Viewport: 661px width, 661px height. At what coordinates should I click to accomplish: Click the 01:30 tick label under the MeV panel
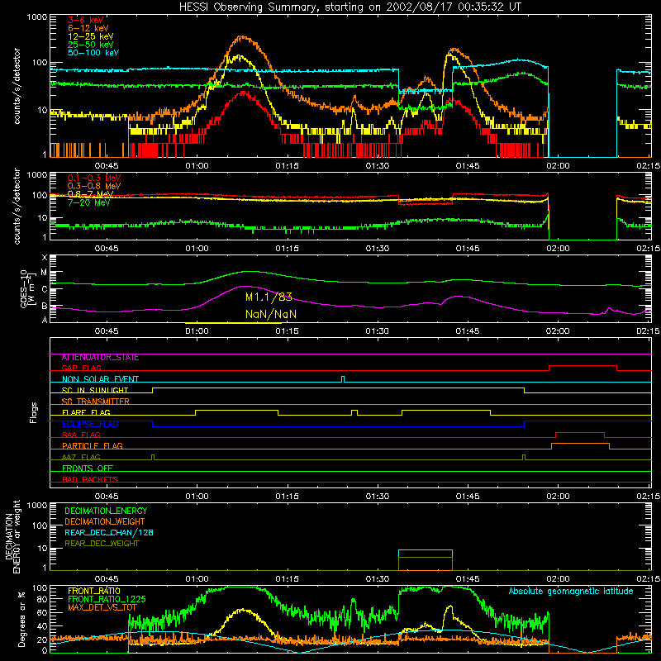tap(378, 249)
